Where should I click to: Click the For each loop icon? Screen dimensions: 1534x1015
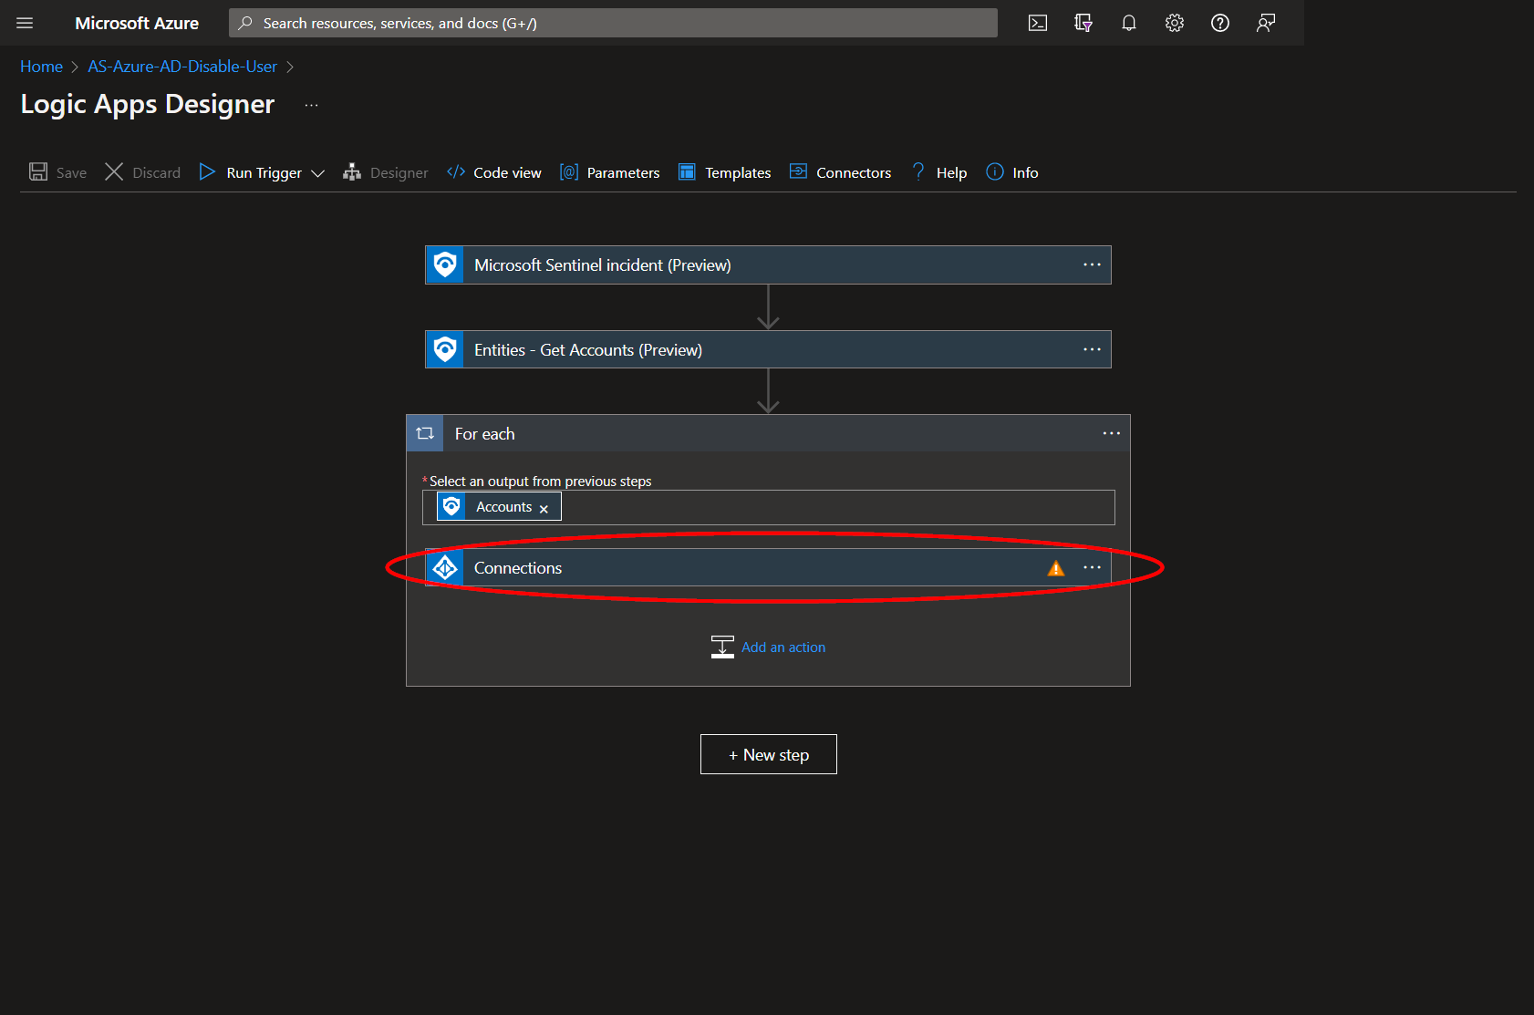425,433
